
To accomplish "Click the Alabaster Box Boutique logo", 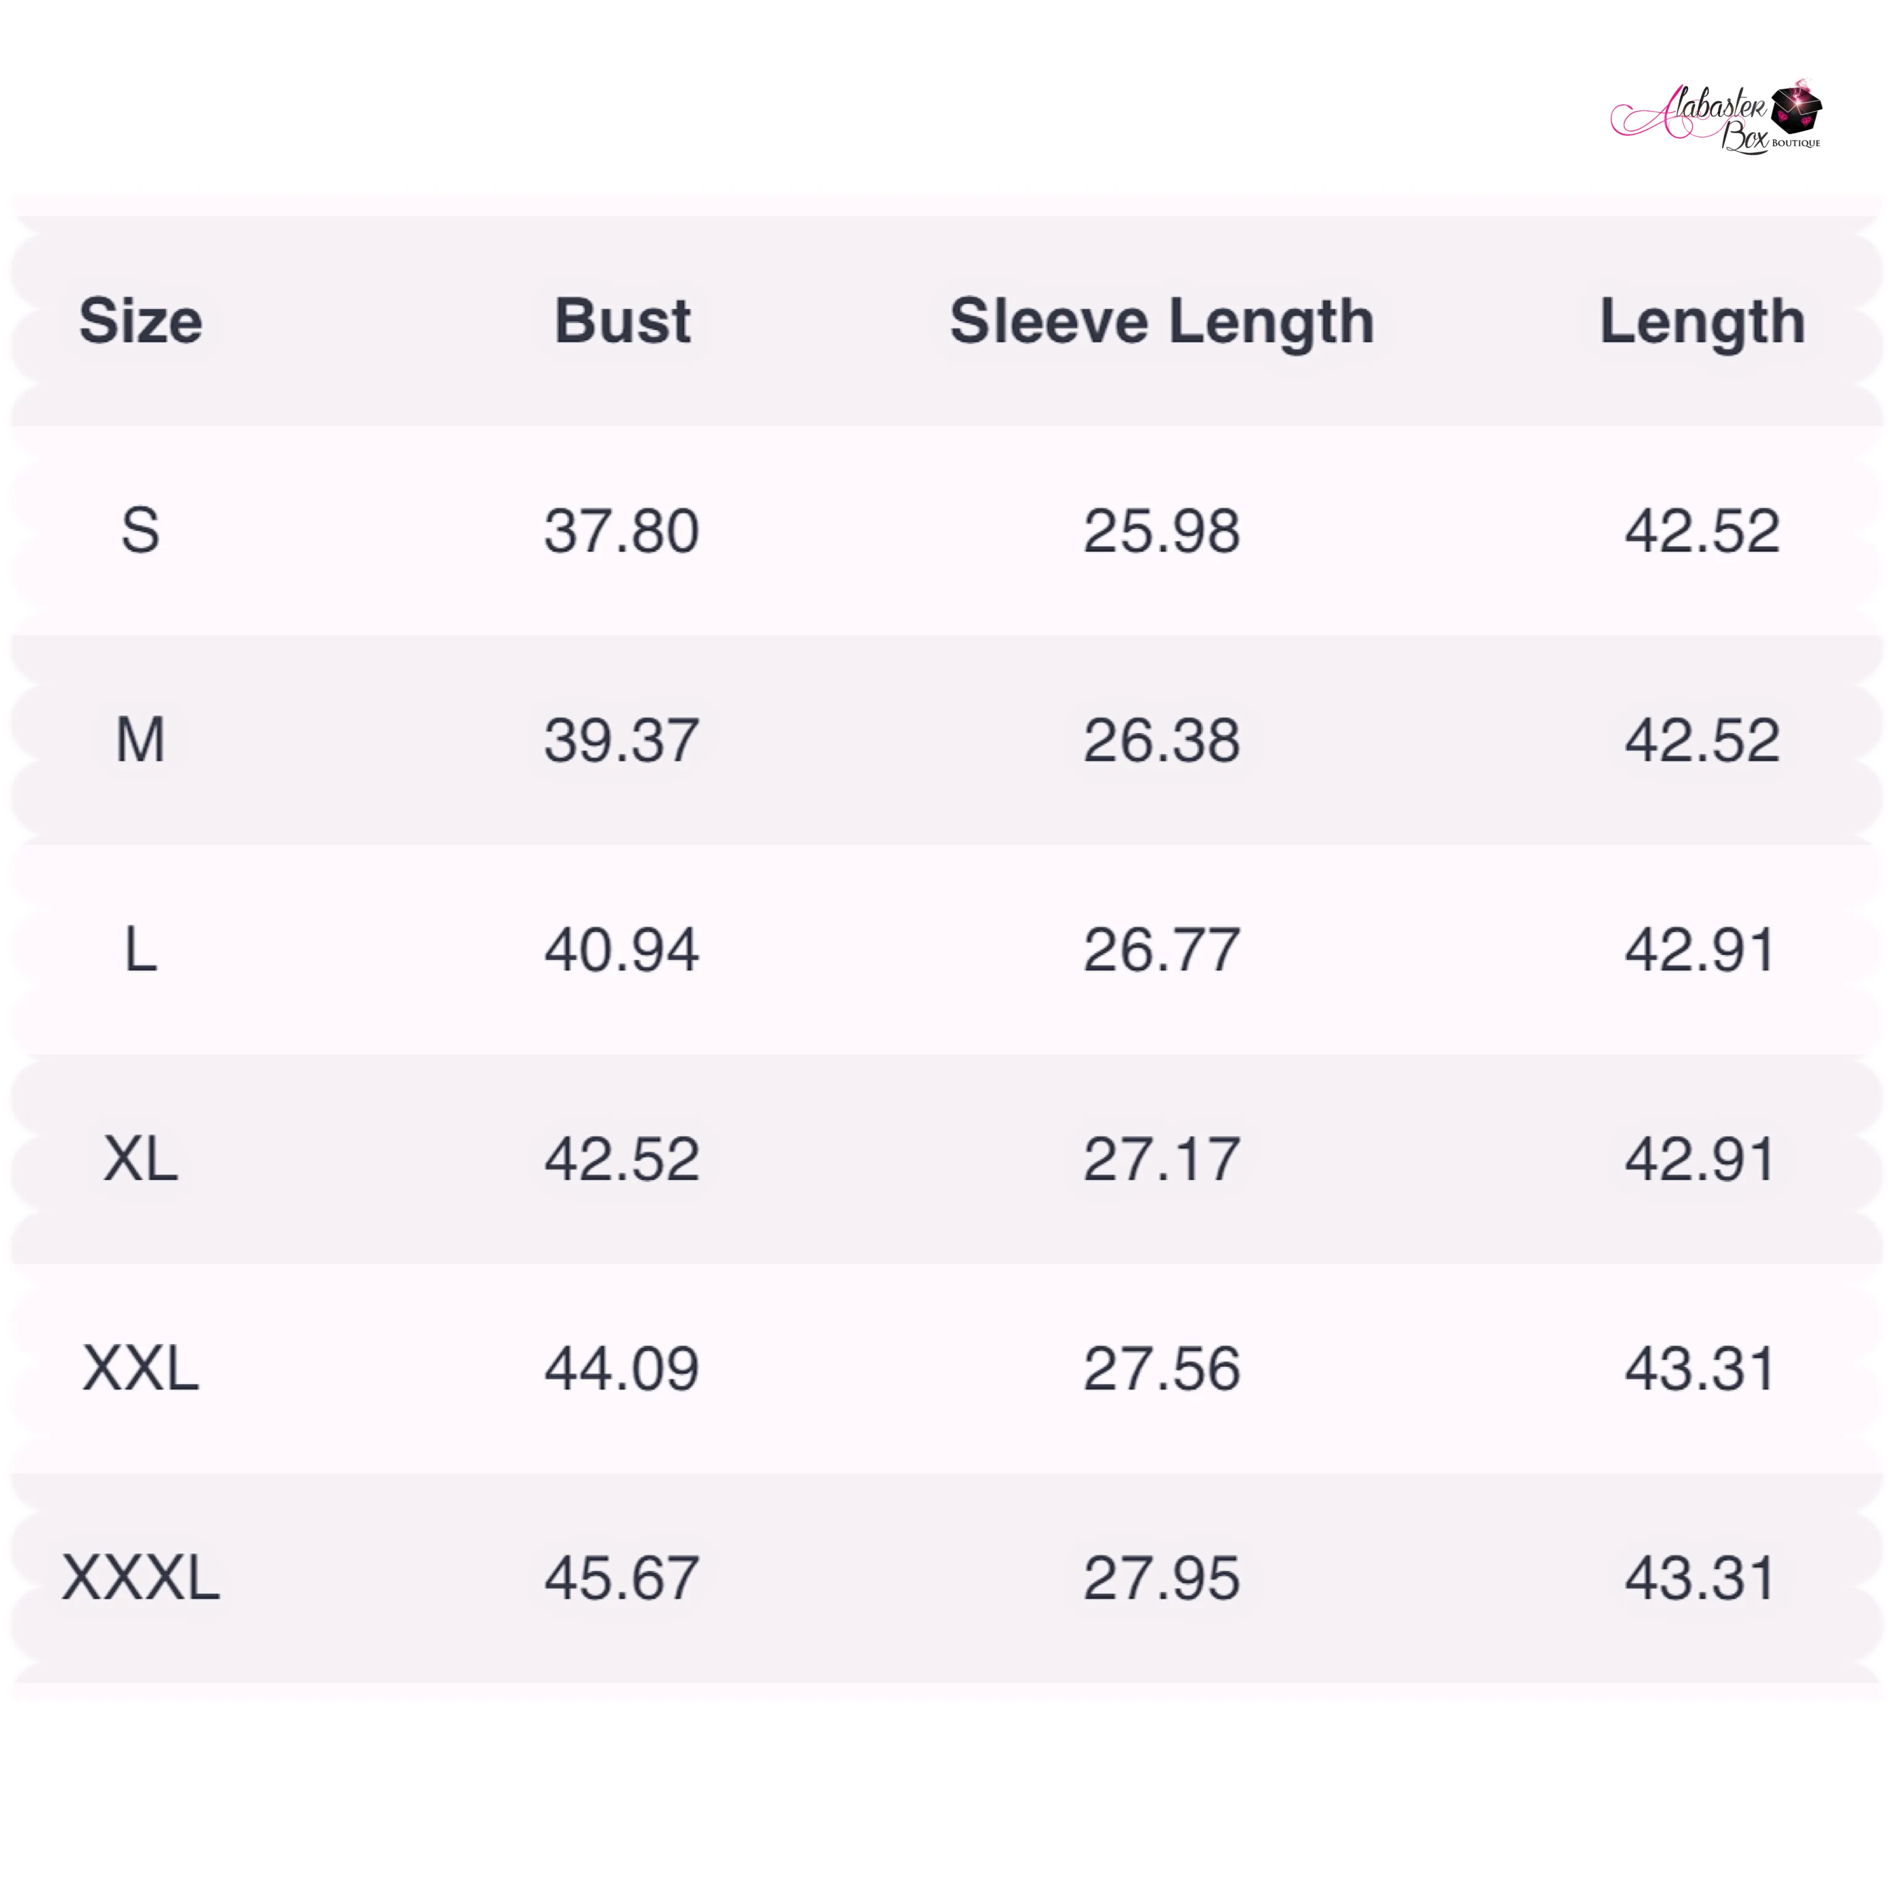I will (x=1716, y=118).
